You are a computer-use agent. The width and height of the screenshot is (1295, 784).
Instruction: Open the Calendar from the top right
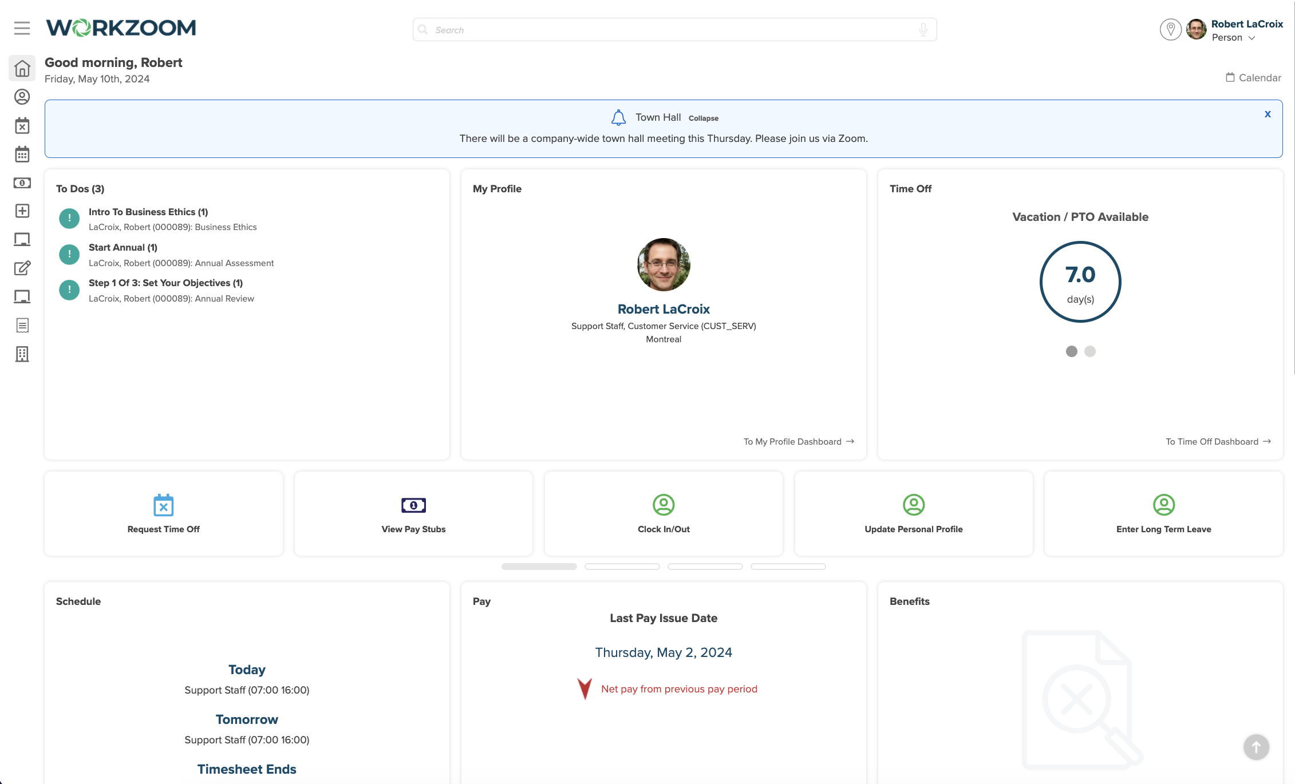[x=1253, y=77]
